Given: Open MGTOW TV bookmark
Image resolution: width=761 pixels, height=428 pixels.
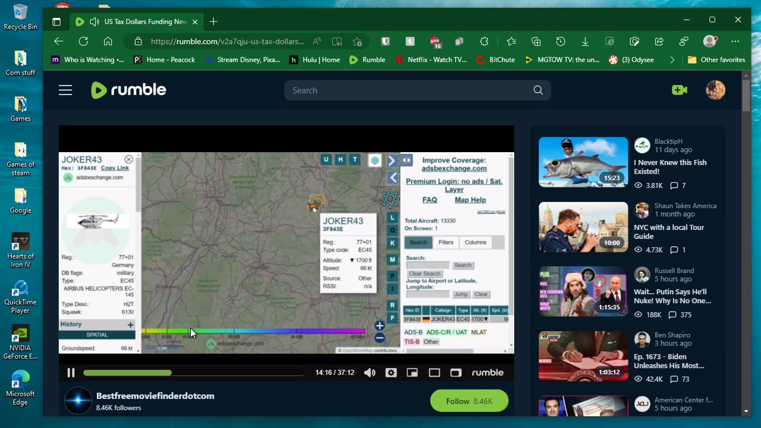Looking at the screenshot, I should 562,59.
